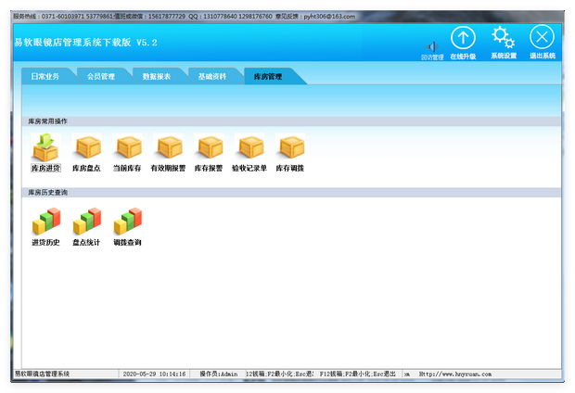Select the 基础资料 tab
Image resolution: width=575 pixels, height=393 pixels.
click(212, 76)
